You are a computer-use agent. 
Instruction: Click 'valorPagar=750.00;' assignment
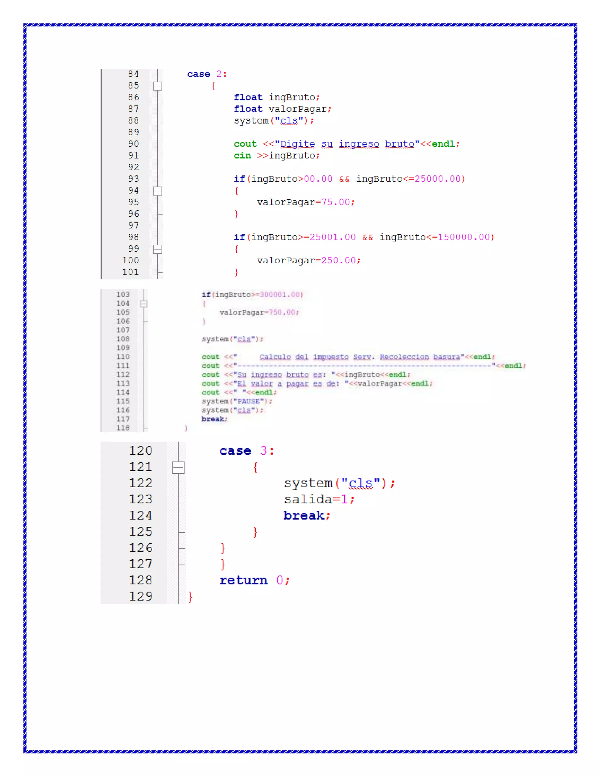pyautogui.click(x=259, y=312)
